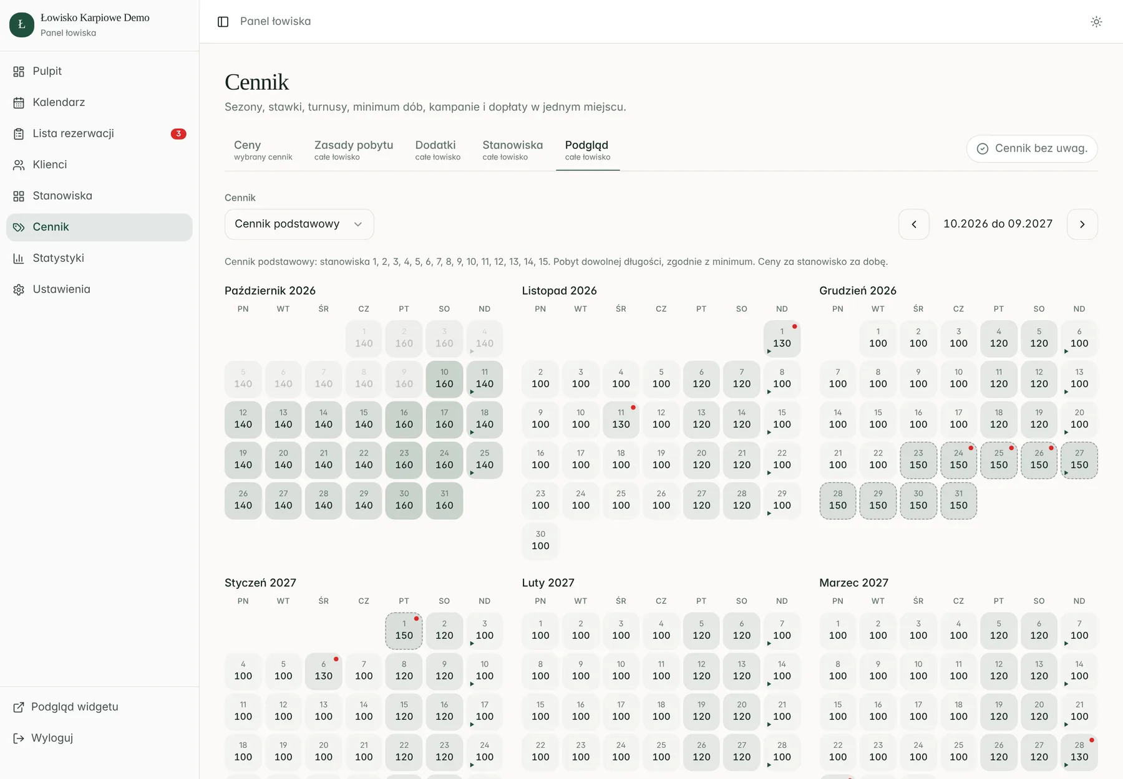The height and width of the screenshot is (779, 1123).
Task: Select October 10 2026 priced 160
Action: (x=444, y=379)
